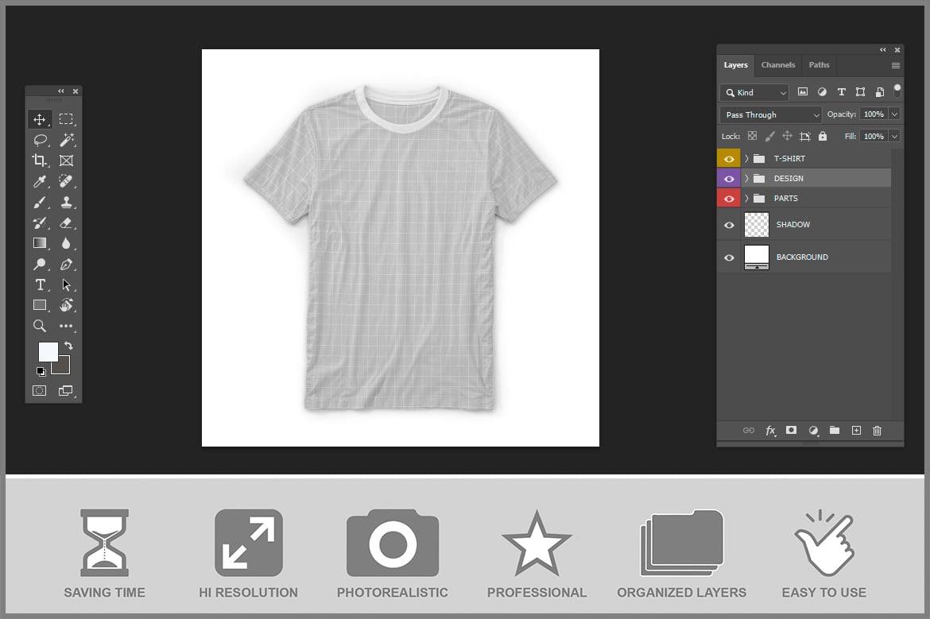The width and height of the screenshot is (930, 619).
Task: Select the Magic Wand tool
Action: click(x=66, y=140)
